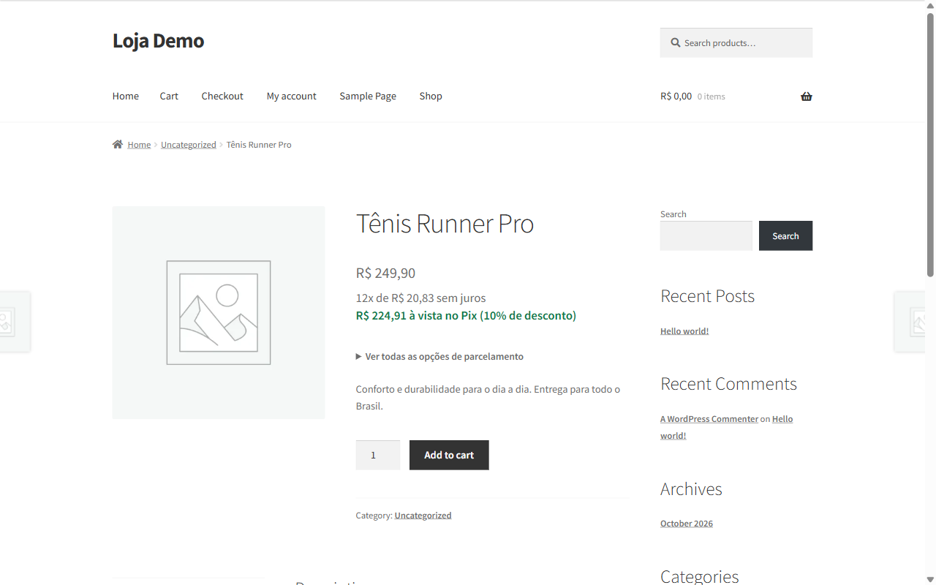Open Sample Page in the navigation

(368, 96)
